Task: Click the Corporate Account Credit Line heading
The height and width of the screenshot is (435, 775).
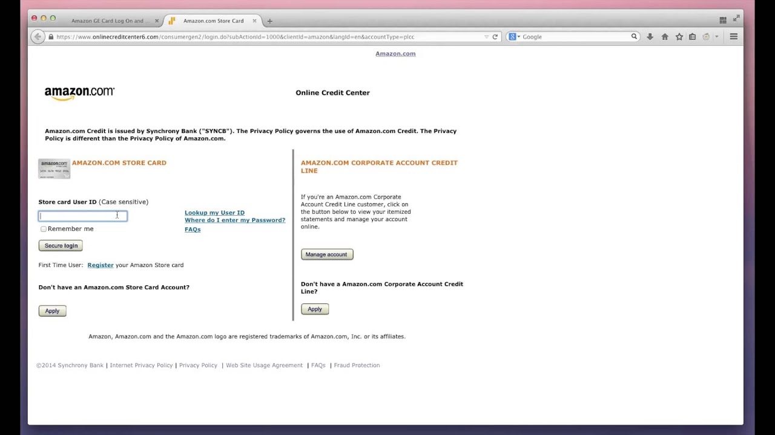Action: (379, 167)
